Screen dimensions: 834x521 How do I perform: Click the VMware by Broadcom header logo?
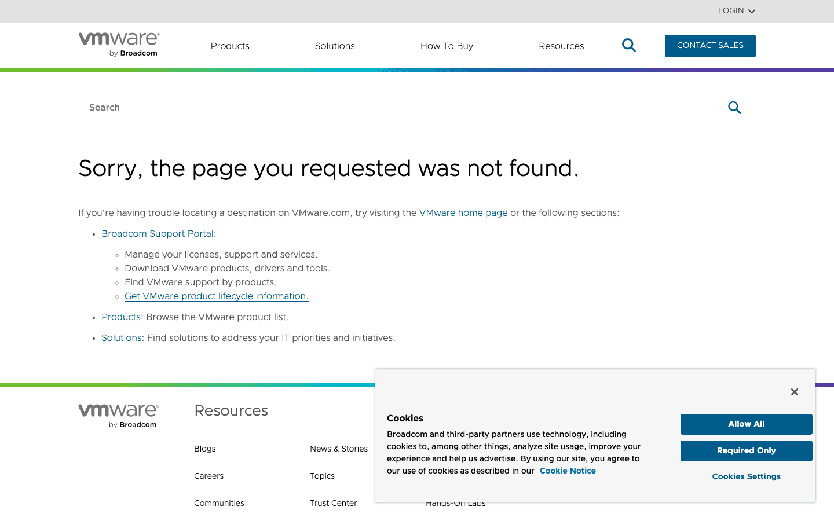[x=119, y=45]
